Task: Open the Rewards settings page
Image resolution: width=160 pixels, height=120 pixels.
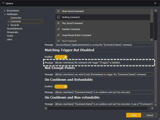Action: point(15,25)
